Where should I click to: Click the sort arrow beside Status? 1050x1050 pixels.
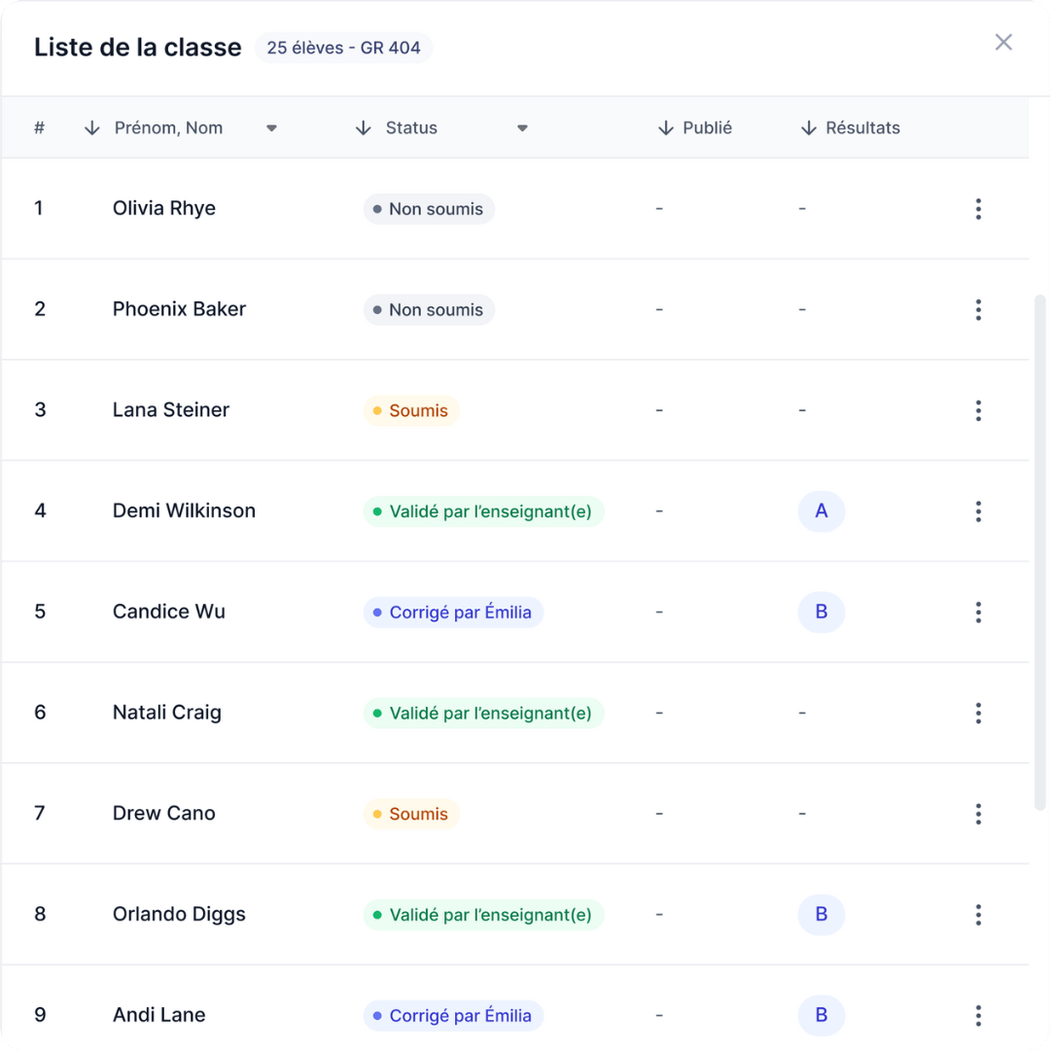(364, 128)
